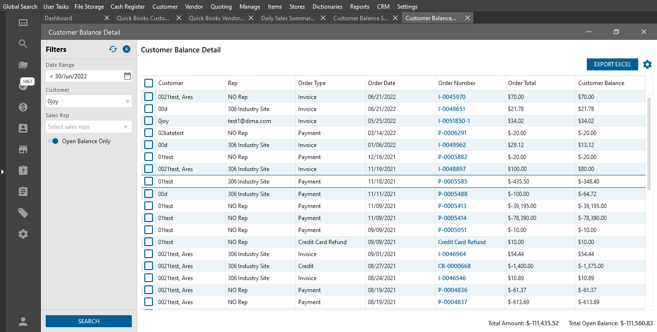
Task: Open the search icon in left sidebar
Action: tap(23, 44)
